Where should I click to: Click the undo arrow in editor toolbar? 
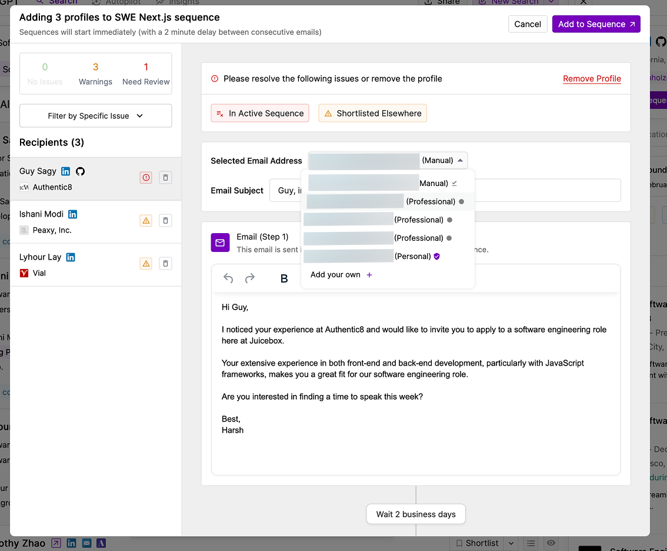point(228,278)
